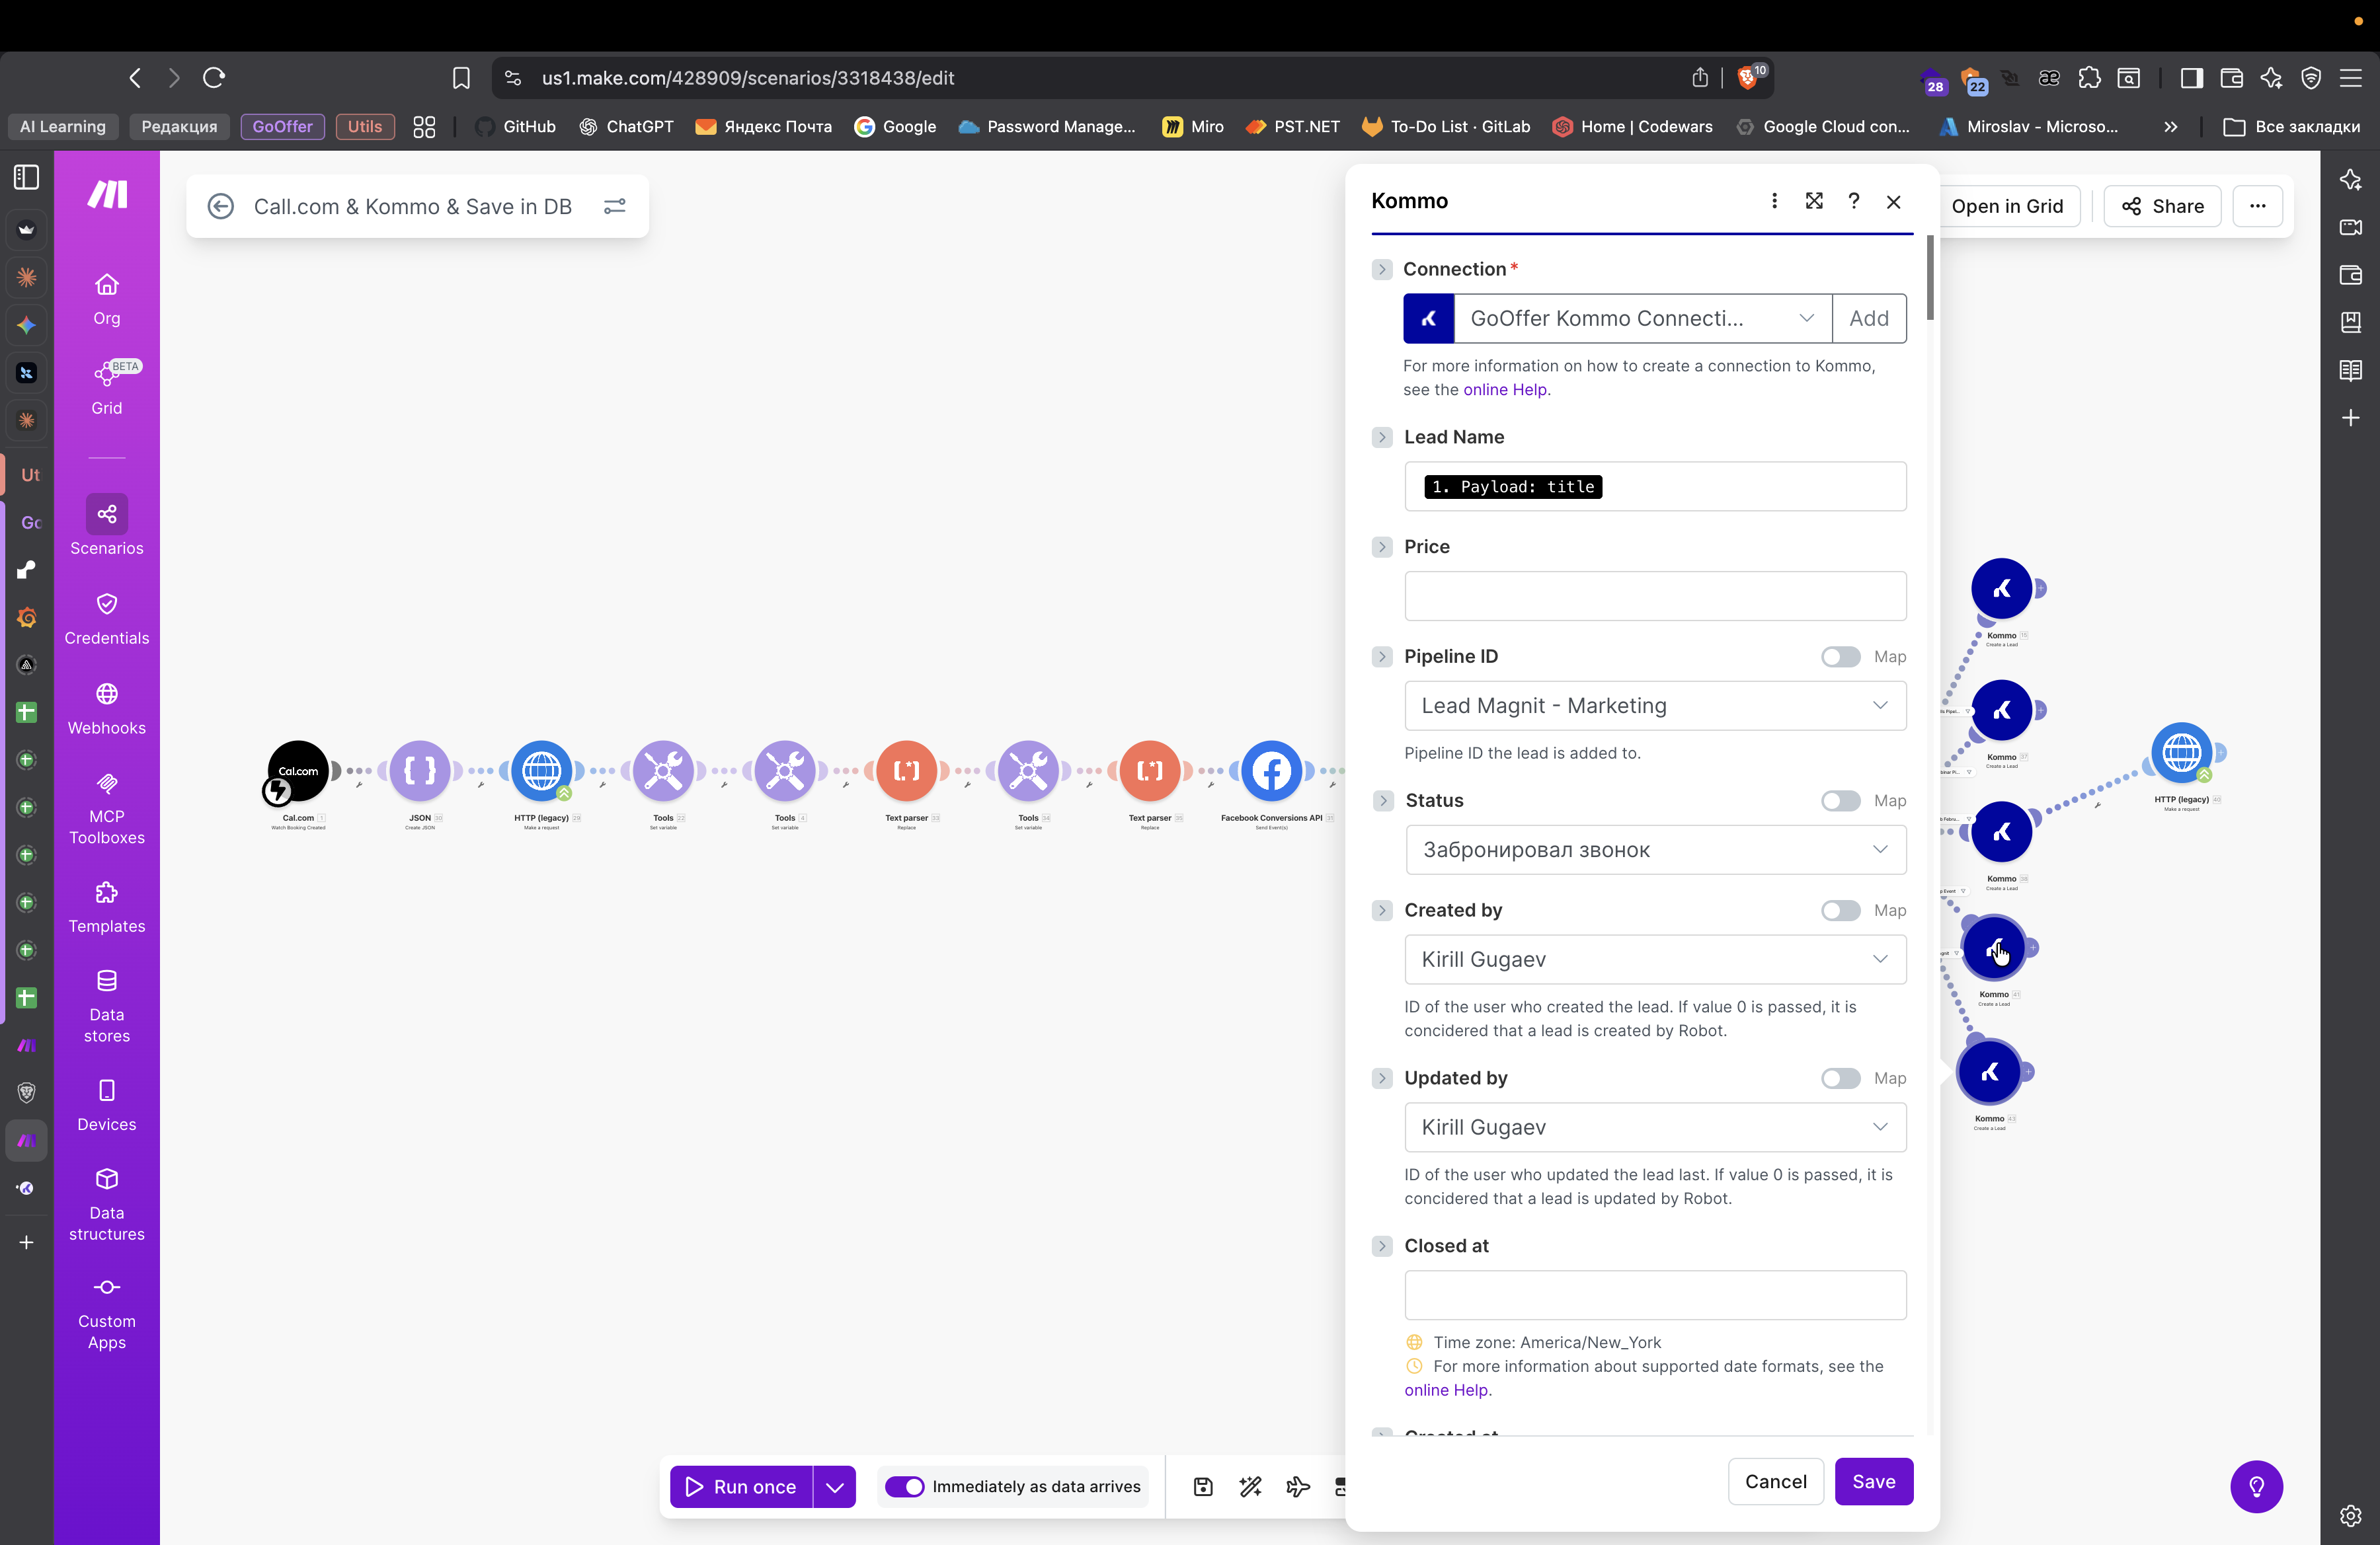Toggle the Map switch for Pipeline ID

1840,657
